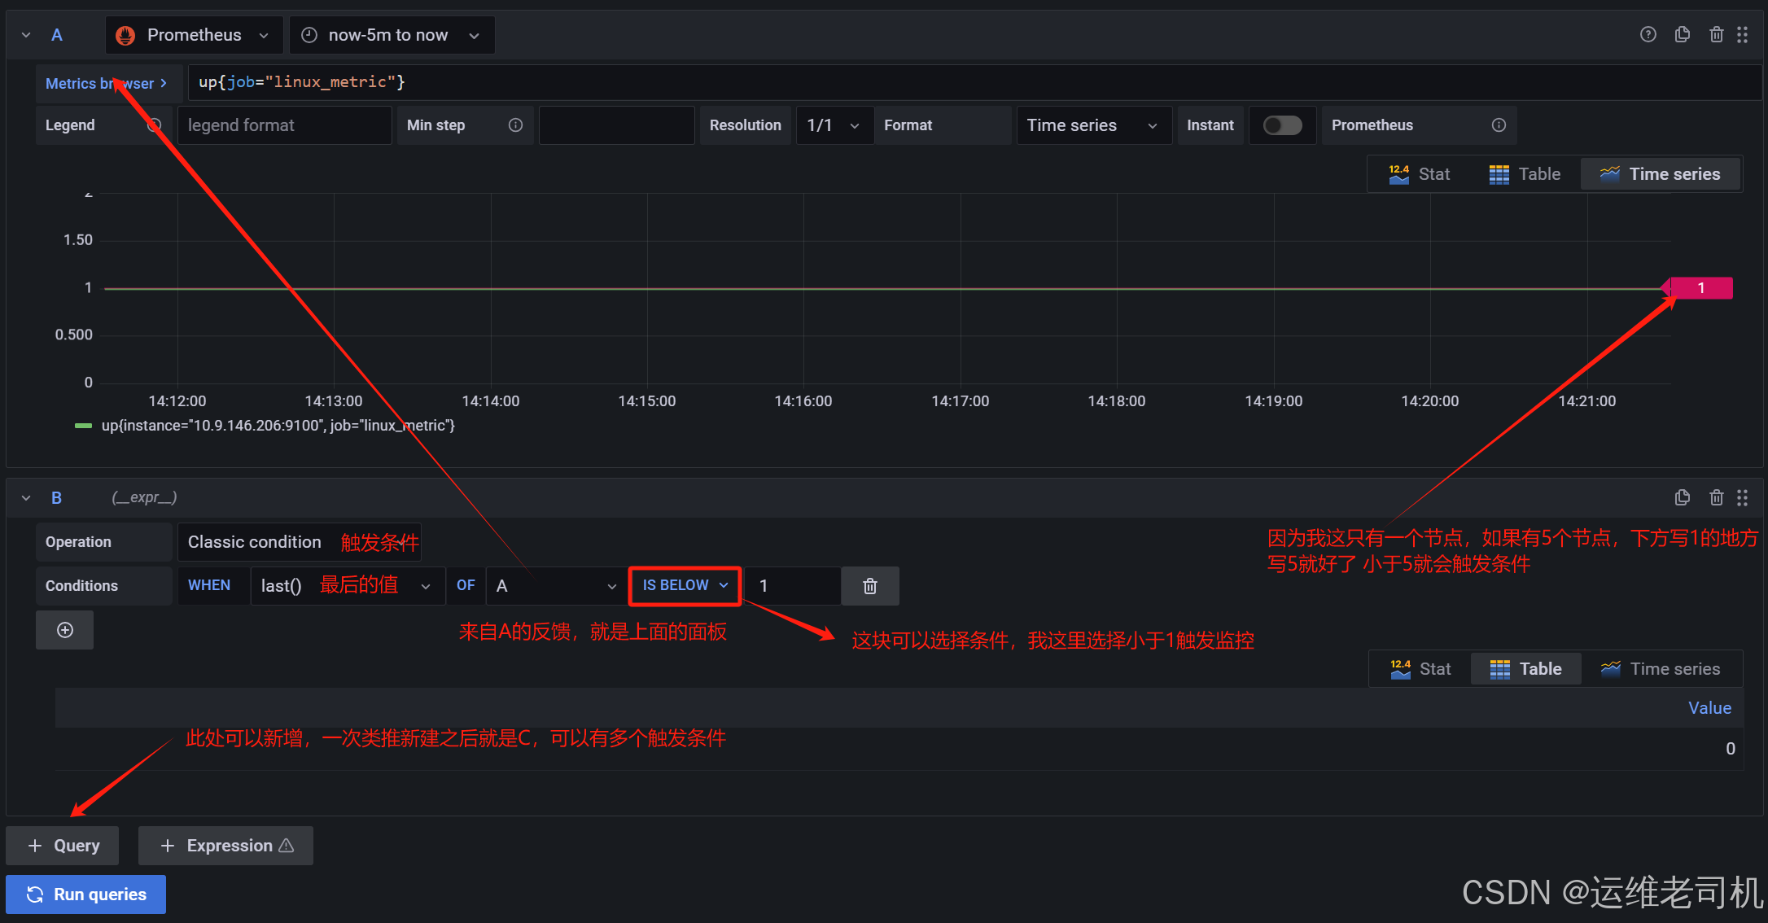Open the Time series format dropdown
Image resolution: width=1768 pixels, height=923 pixels.
tap(1092, 125)
